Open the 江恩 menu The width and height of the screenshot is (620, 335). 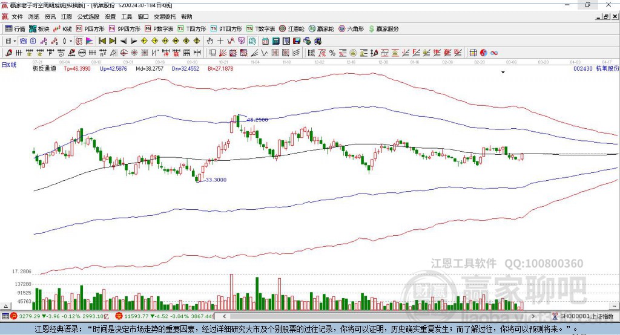click(x=67, y=16)
